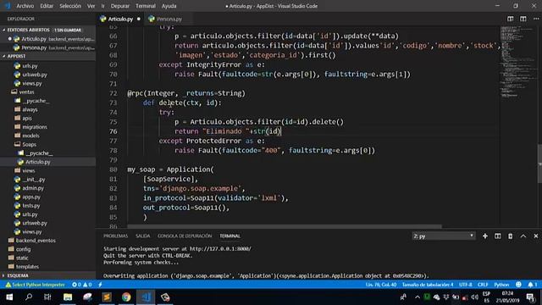The height and width of the screenshot is (305, 542).
Task: Open errors and warnings count in status bar
Action: point(81,285)
